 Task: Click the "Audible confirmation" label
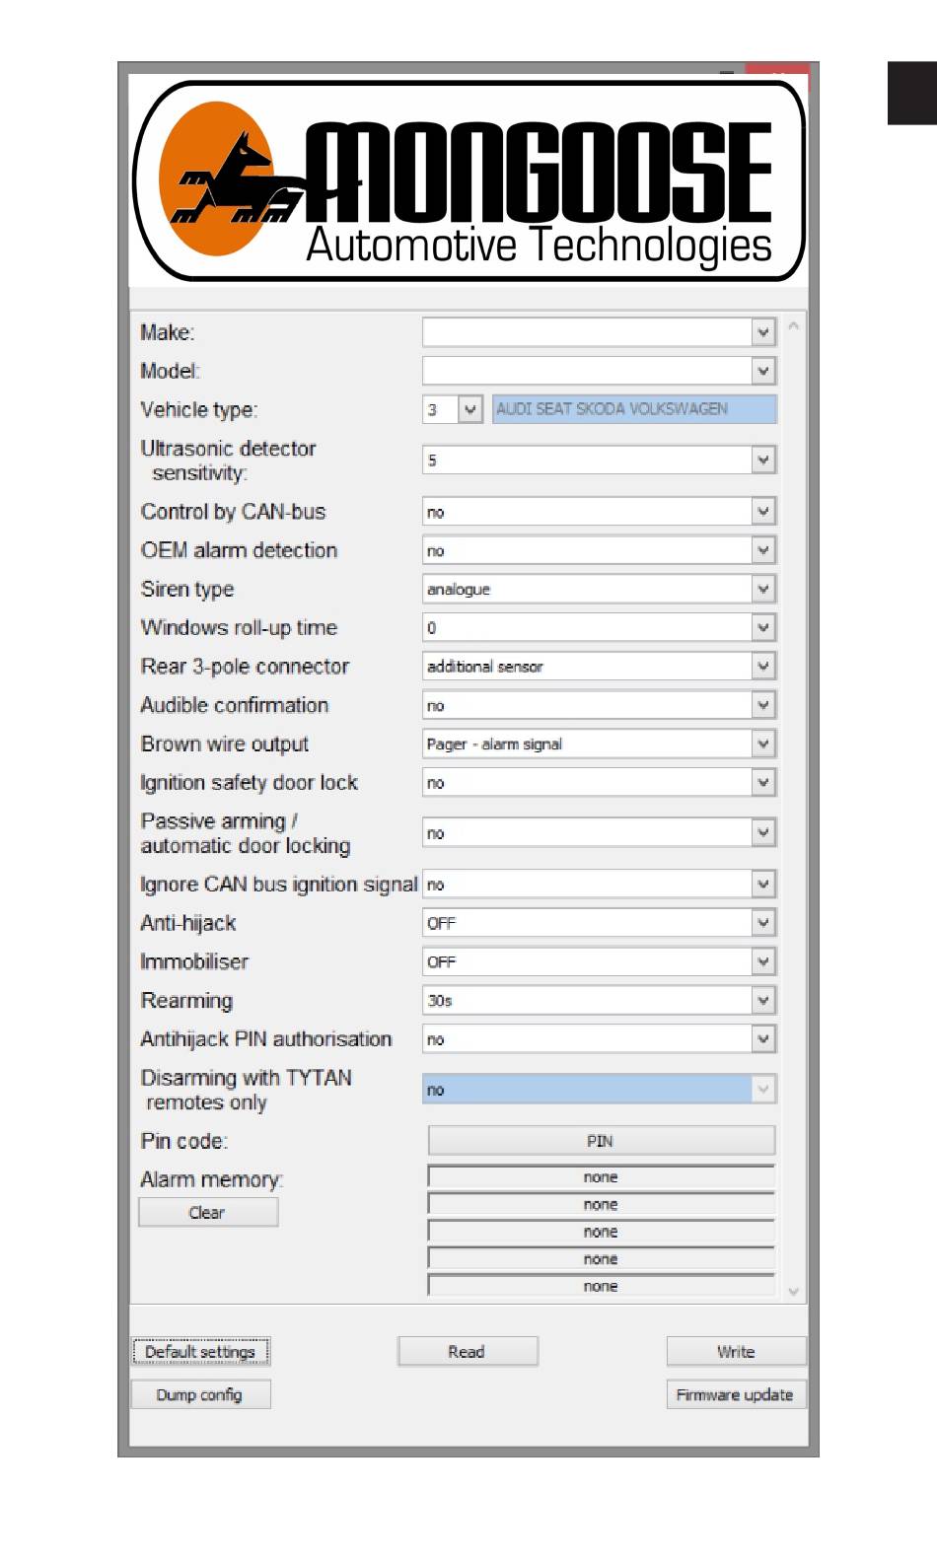point(235,705)
